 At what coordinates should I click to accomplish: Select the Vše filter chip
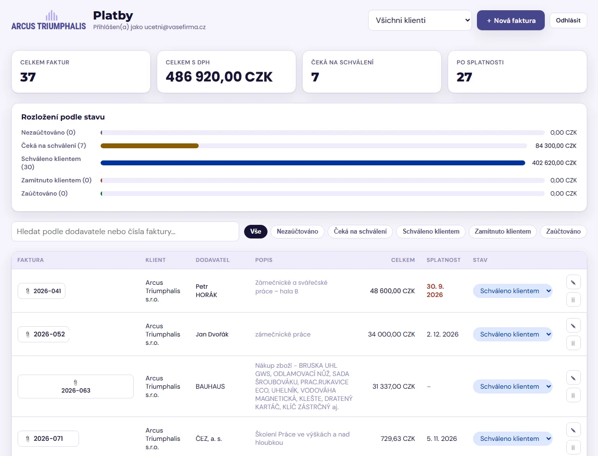coord(256,232)
